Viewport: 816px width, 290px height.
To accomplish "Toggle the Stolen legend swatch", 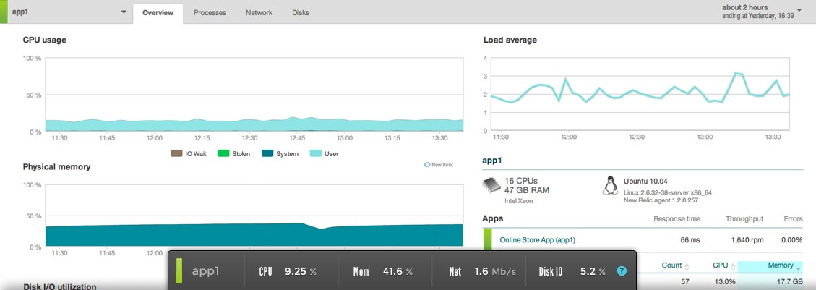I will point(223,153).
